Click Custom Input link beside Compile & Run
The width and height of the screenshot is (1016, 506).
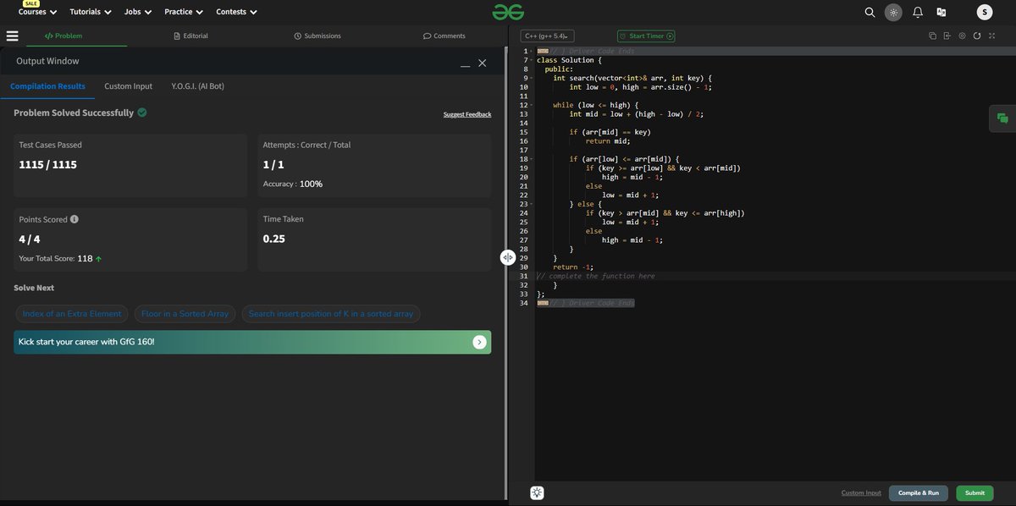click(861, 492)
